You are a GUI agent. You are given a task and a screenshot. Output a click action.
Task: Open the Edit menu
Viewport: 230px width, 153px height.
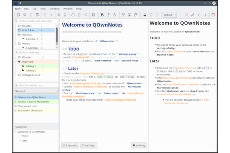pyautogui.click(x=26, y=9)
